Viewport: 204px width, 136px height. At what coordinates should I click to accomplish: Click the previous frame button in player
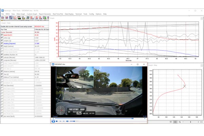[x=60, y=121]
